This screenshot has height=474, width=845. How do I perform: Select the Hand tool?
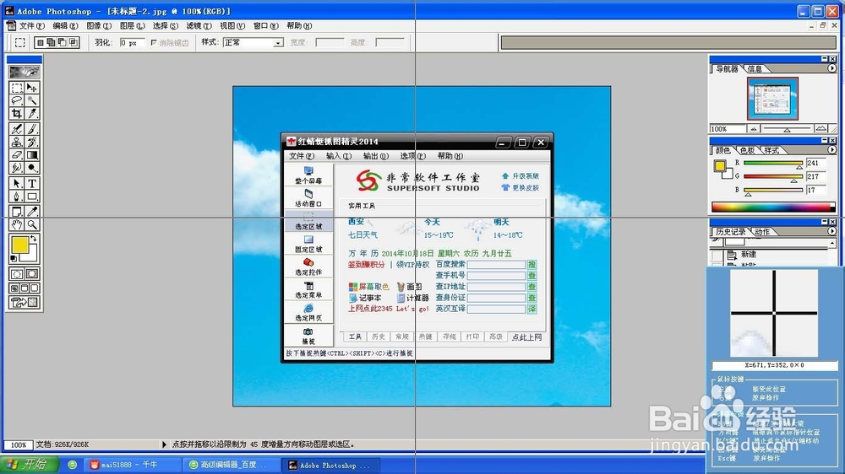[17, 224]
